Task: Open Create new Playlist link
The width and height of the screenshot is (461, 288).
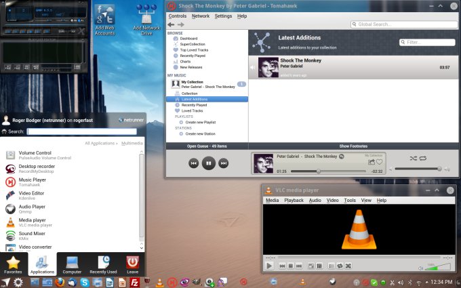Action: point(200,122)
